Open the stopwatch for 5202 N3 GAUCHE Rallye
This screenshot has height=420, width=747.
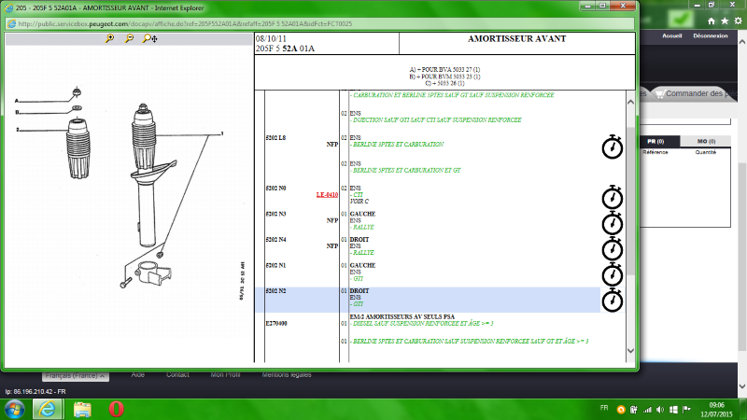[x=612, y=223]
